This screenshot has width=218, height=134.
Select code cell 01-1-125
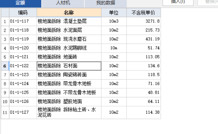pyautogui.click(x=23, y=92)
